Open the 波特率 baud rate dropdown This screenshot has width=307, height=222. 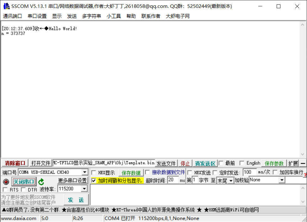(85, 188)
